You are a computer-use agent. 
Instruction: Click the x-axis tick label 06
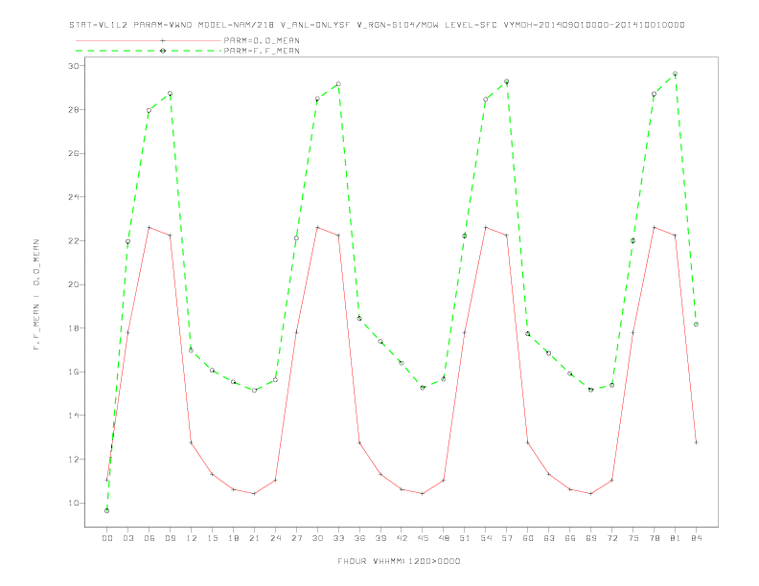pyautogui.click(x=149, y=538)
